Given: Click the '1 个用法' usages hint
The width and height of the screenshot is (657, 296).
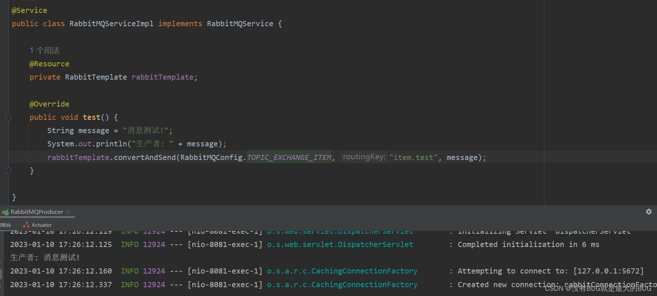Looking at the screenshot, I should coord(45,51).
